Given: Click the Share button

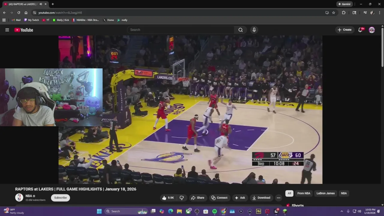Looking at the screenshot, I should tap(198, 198).
